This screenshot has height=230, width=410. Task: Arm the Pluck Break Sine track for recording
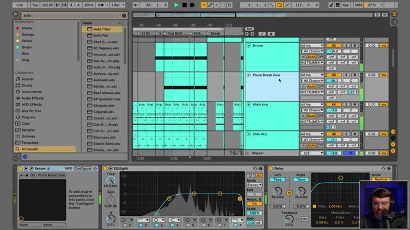354,75
